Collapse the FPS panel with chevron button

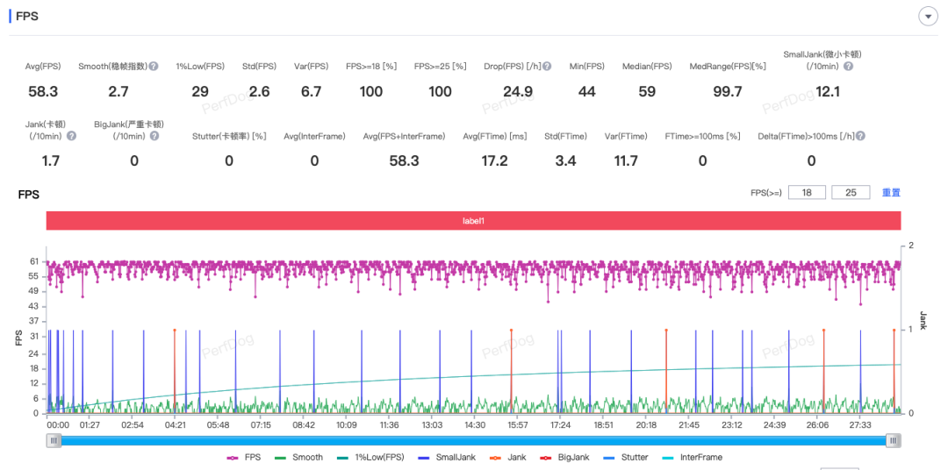[x=926, y=17]
